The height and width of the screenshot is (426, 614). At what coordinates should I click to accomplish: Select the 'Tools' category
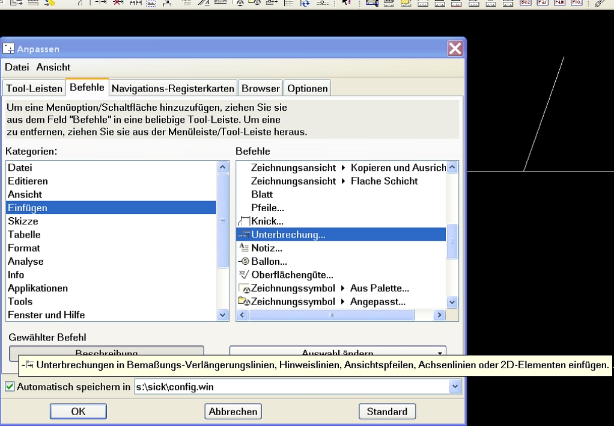click(x=111, y=301)
